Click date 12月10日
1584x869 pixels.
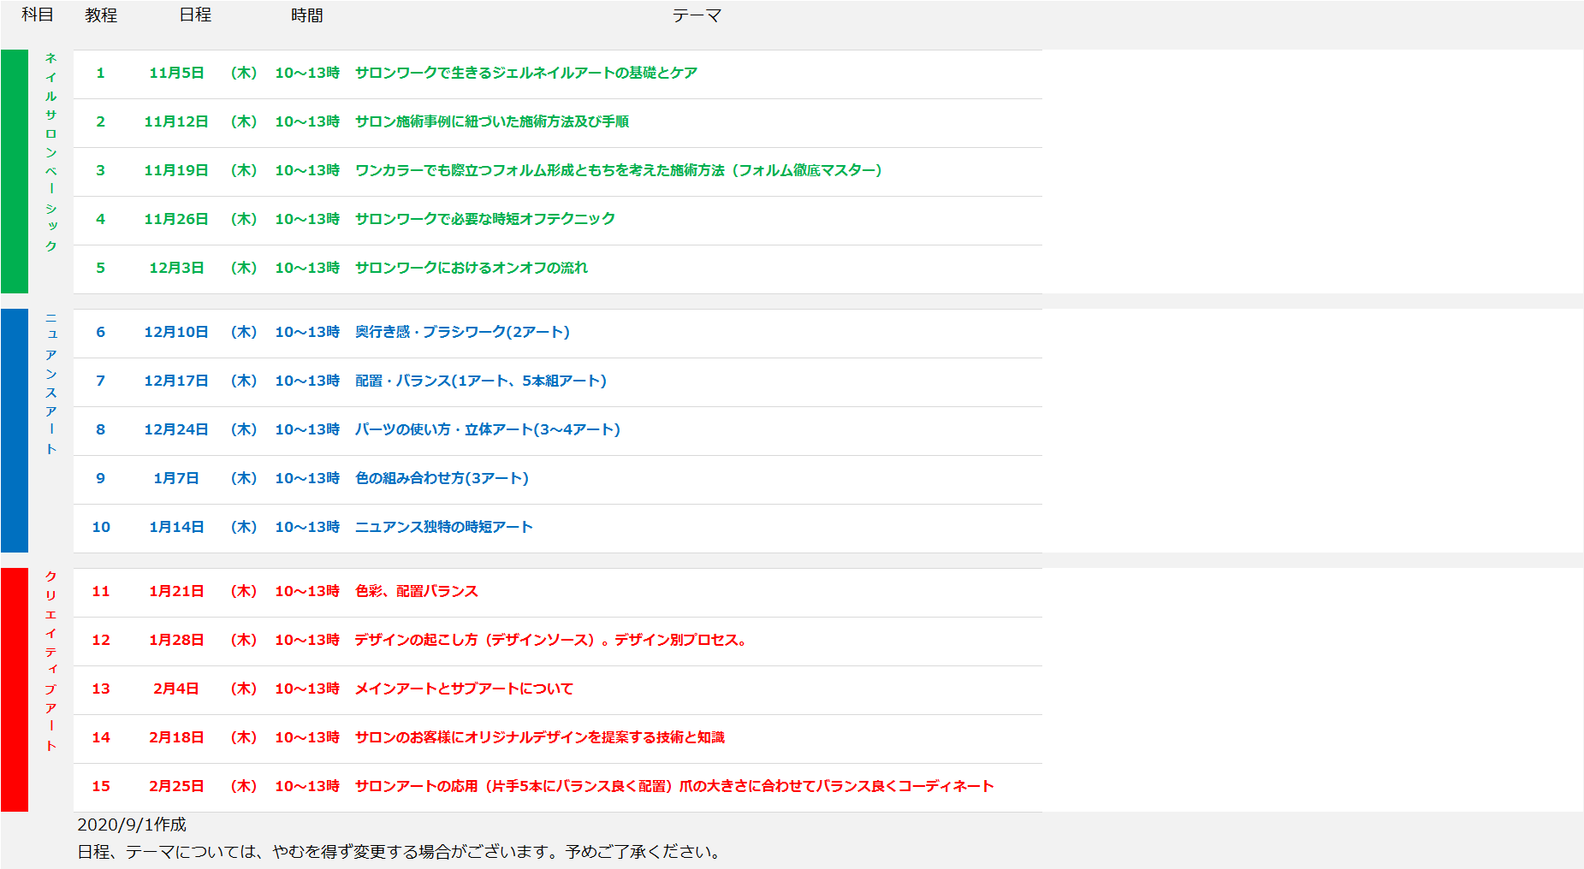[176, 332]
